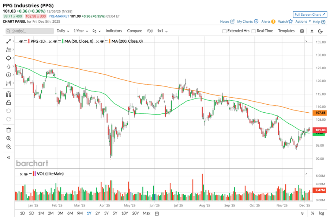
Task: Collapse the chart header with double chevron
Action: point(312,31)
